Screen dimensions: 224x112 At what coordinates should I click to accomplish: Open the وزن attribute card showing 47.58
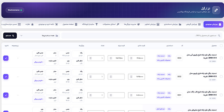[x=65, y=81]
